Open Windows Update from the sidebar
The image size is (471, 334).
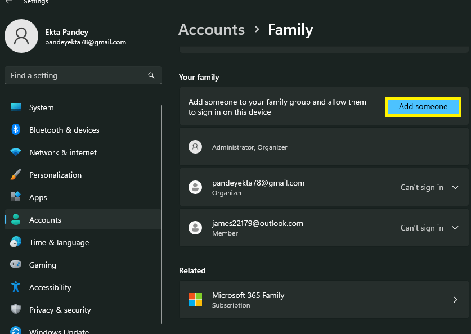pos(59,331)
